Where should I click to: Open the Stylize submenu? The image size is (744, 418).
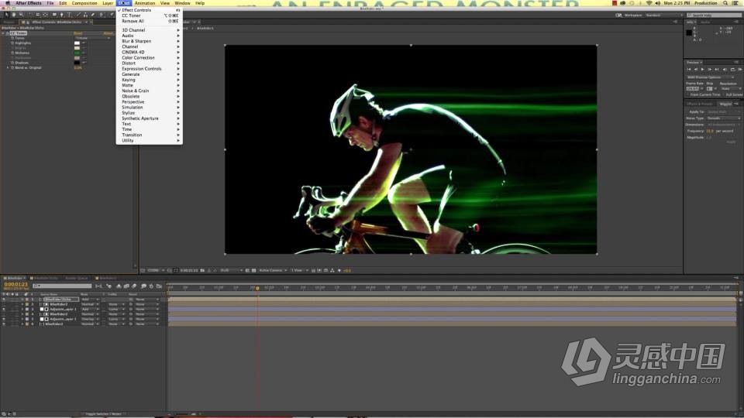click(150, 113)
